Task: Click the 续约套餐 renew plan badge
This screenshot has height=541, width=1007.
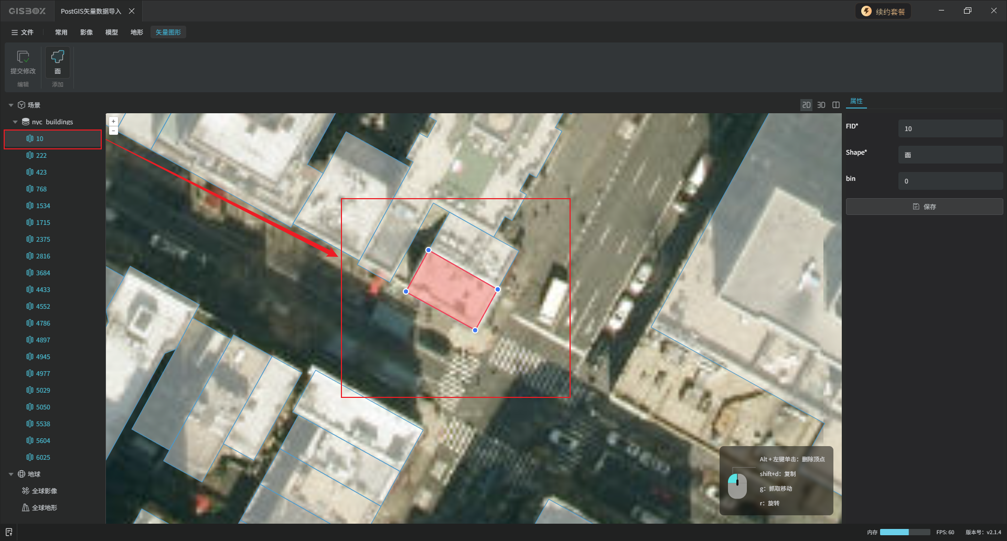Action: pyautogui.click(x=883, y=12)
